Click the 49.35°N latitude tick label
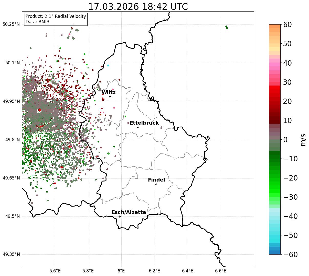309x276 pixels. click(x=11, y=254)
